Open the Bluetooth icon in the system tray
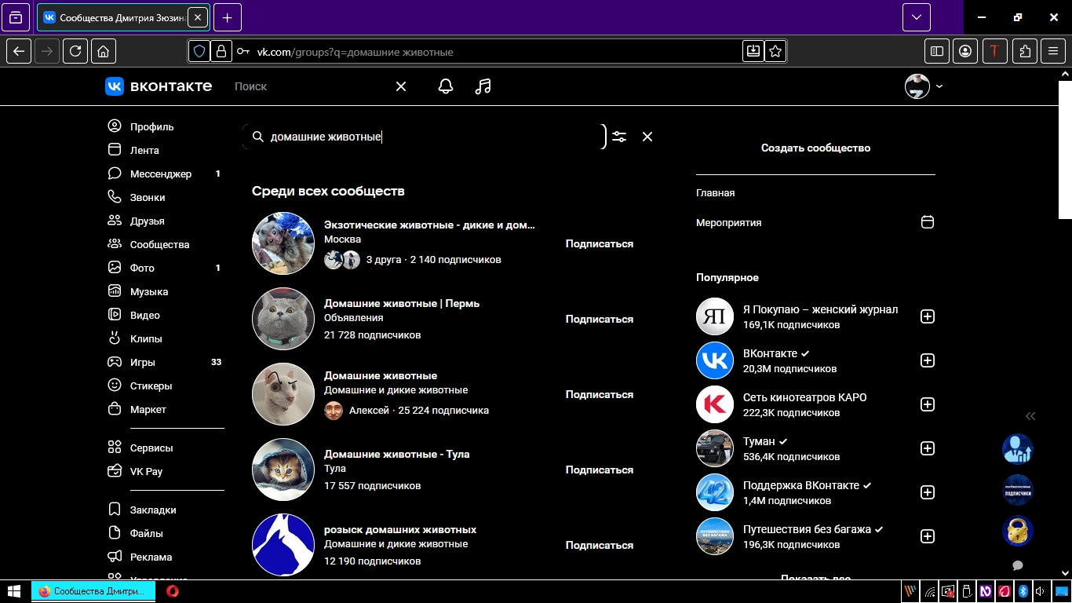The height and width of the screenshot is (603, 1072). 1022,591
